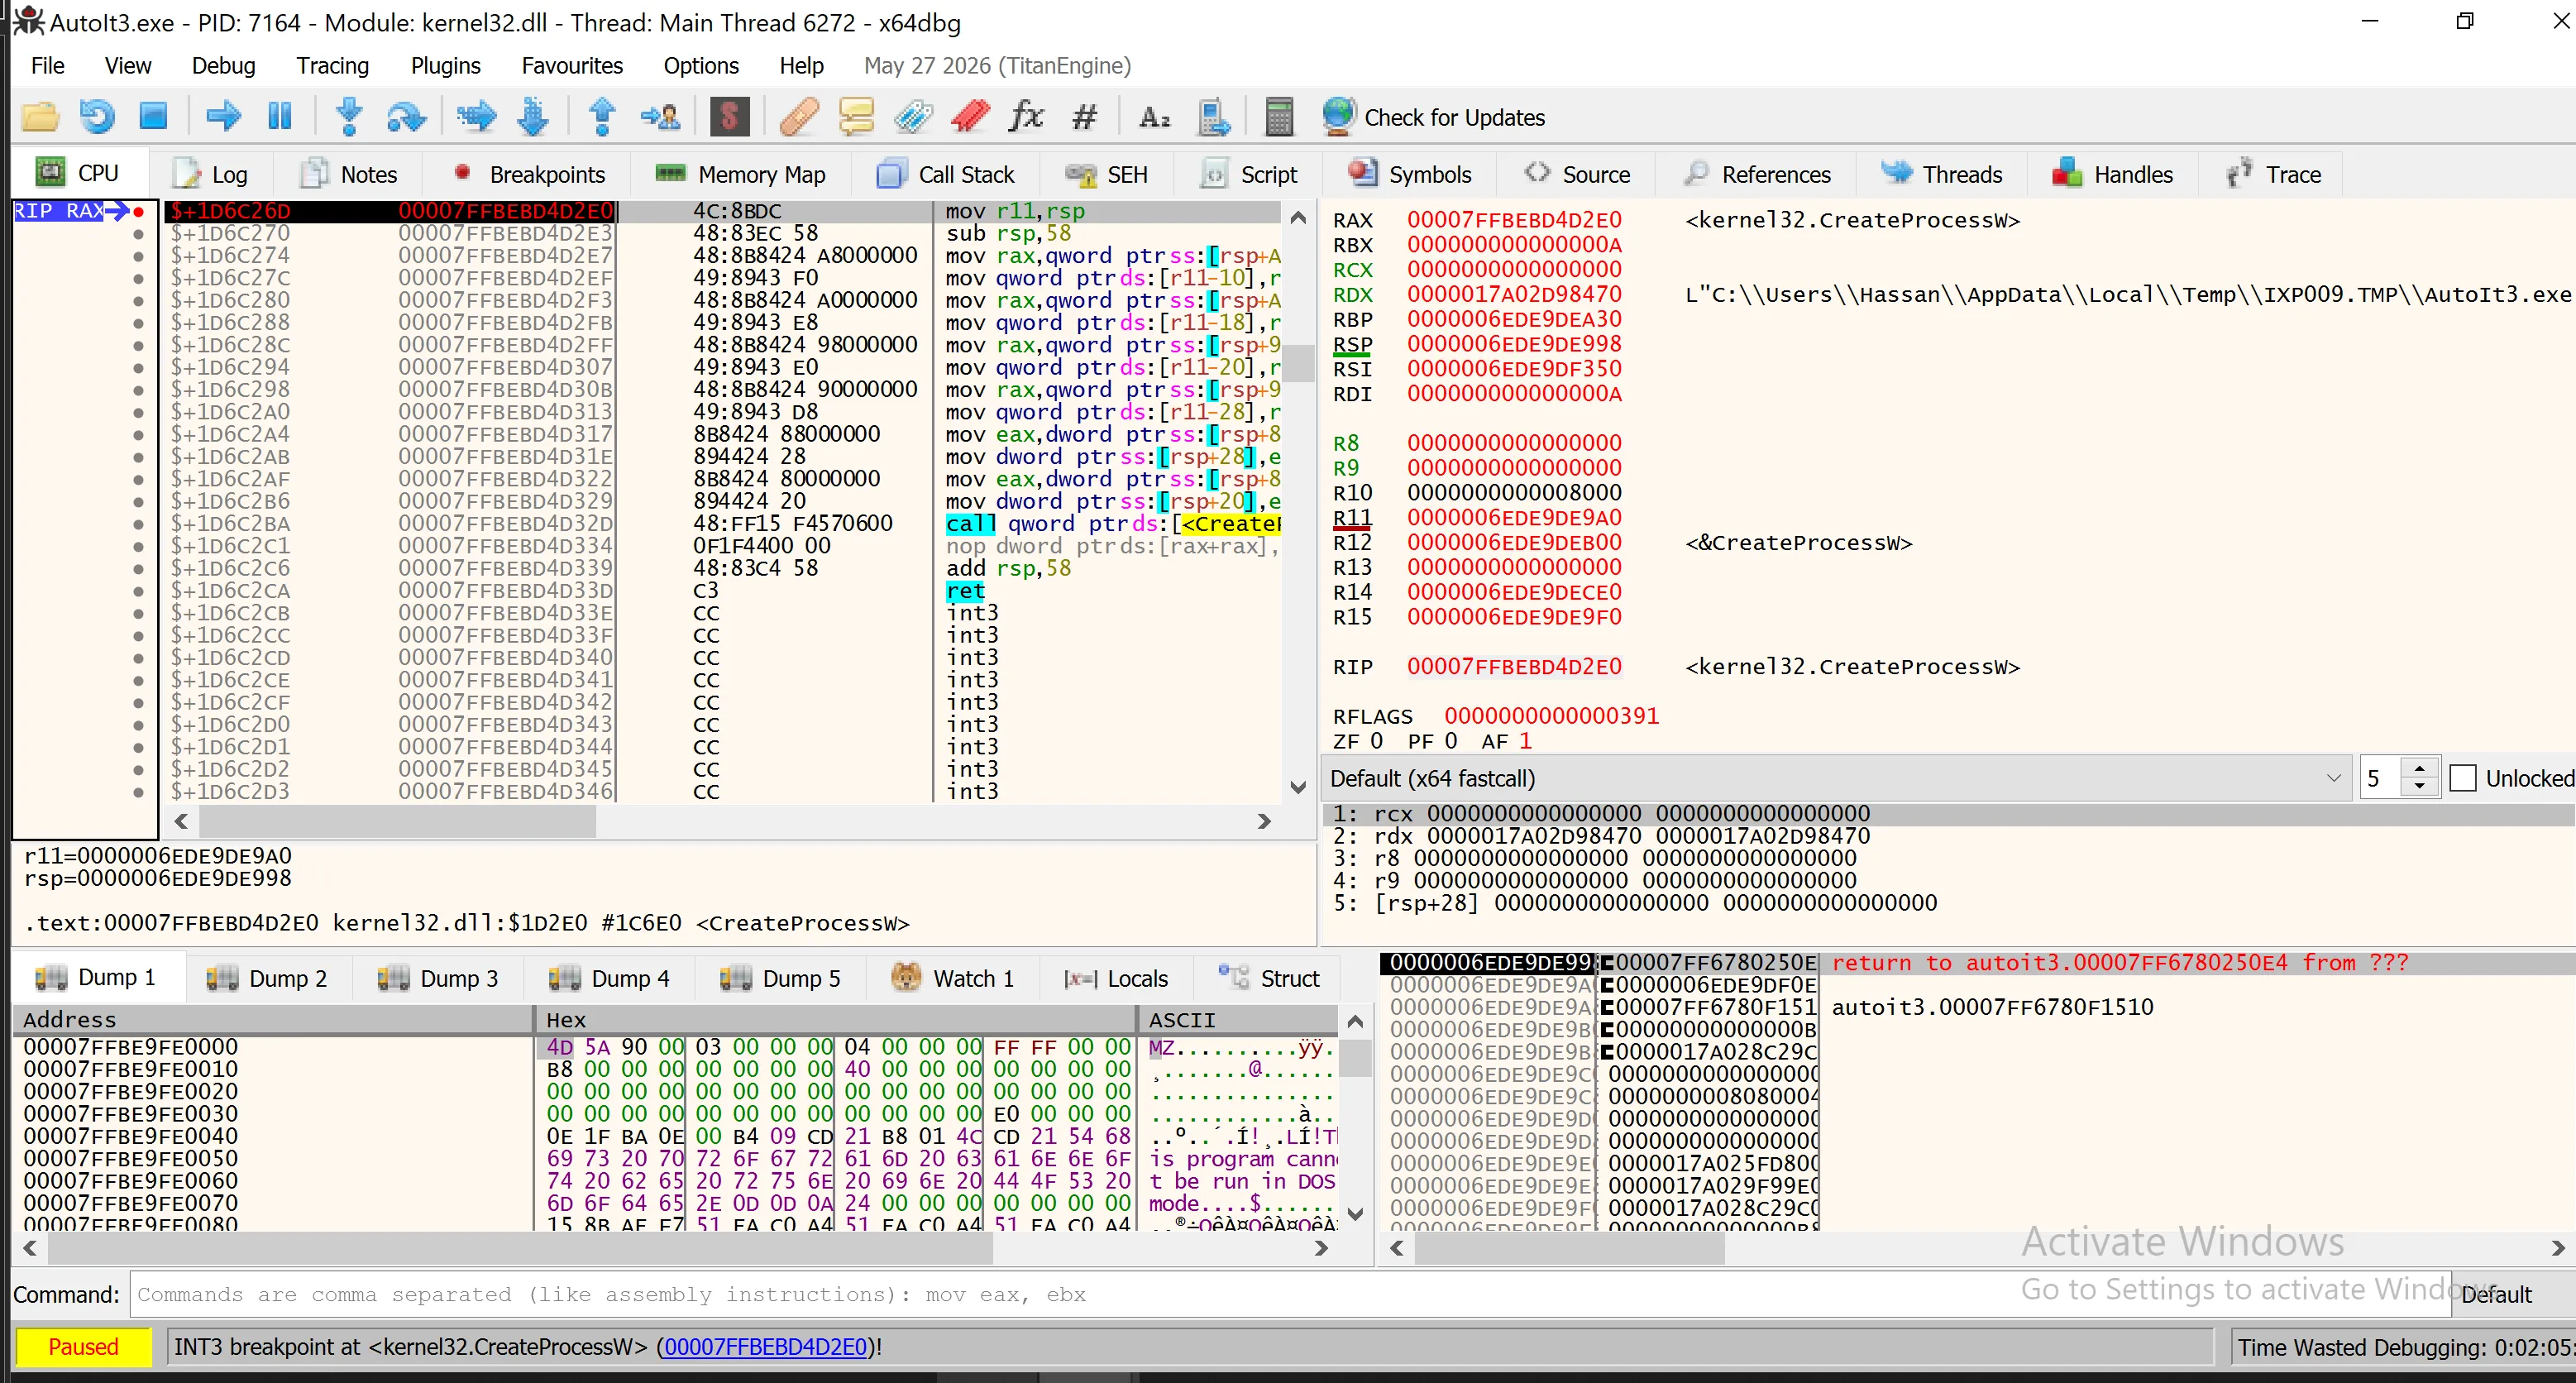Open a file with the folder icon
The width and height of the screenshot is (2576, 1383).
coord(40,117)
